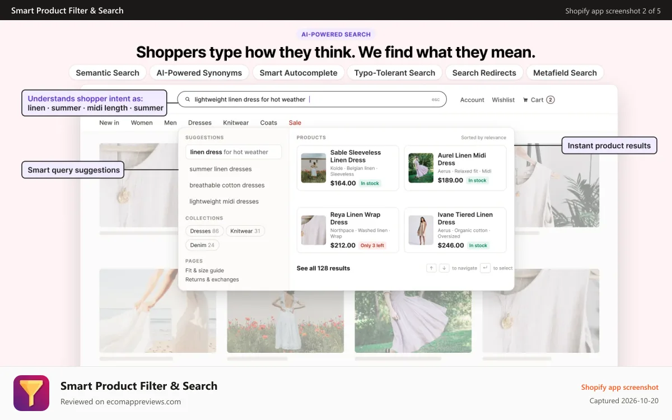Click the $246.00 price
Image resolution: width=672 pixels, height=420 pixels.
click(451, 245)
